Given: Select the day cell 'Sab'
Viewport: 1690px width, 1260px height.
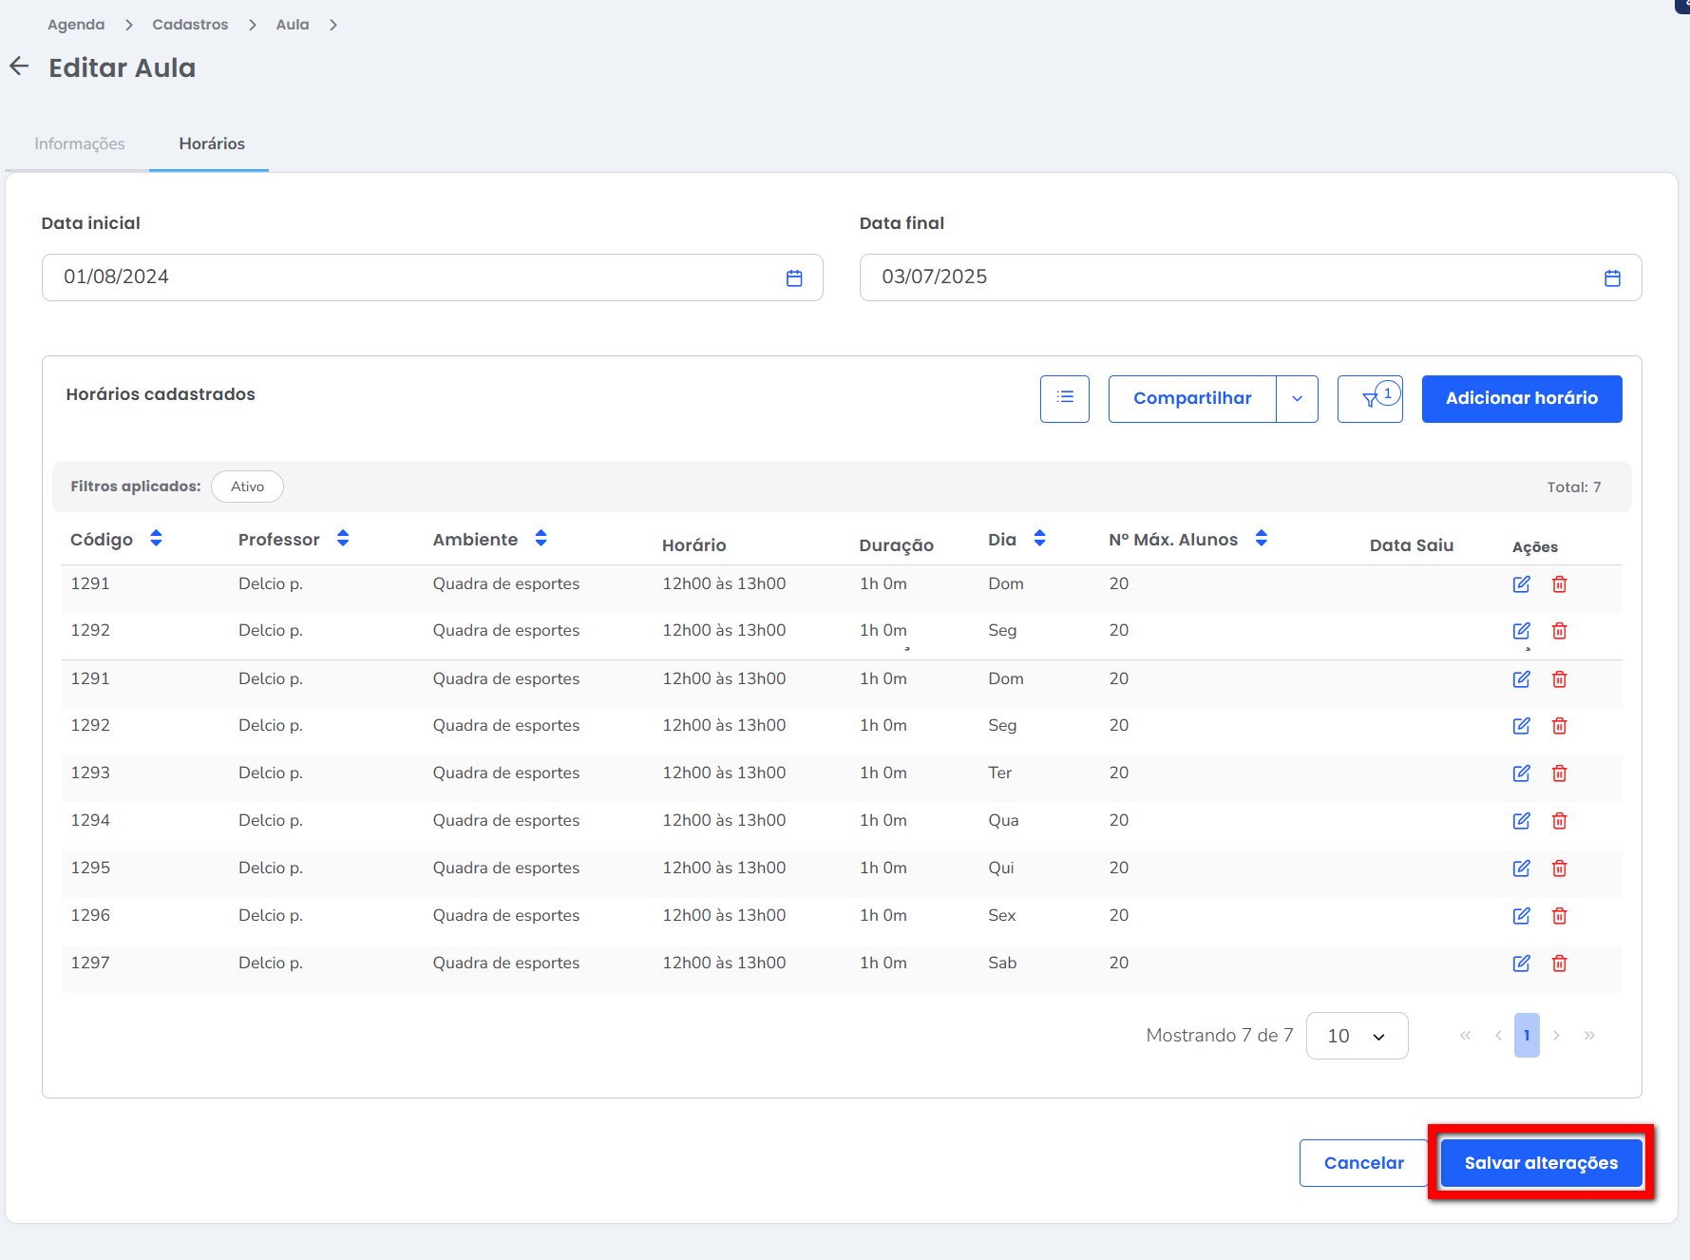Looking at the screenshot, I should 1002,964.
